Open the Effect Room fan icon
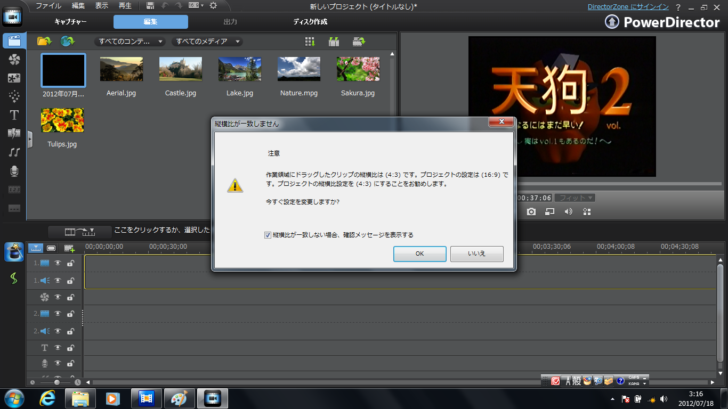 click(14, 60)
